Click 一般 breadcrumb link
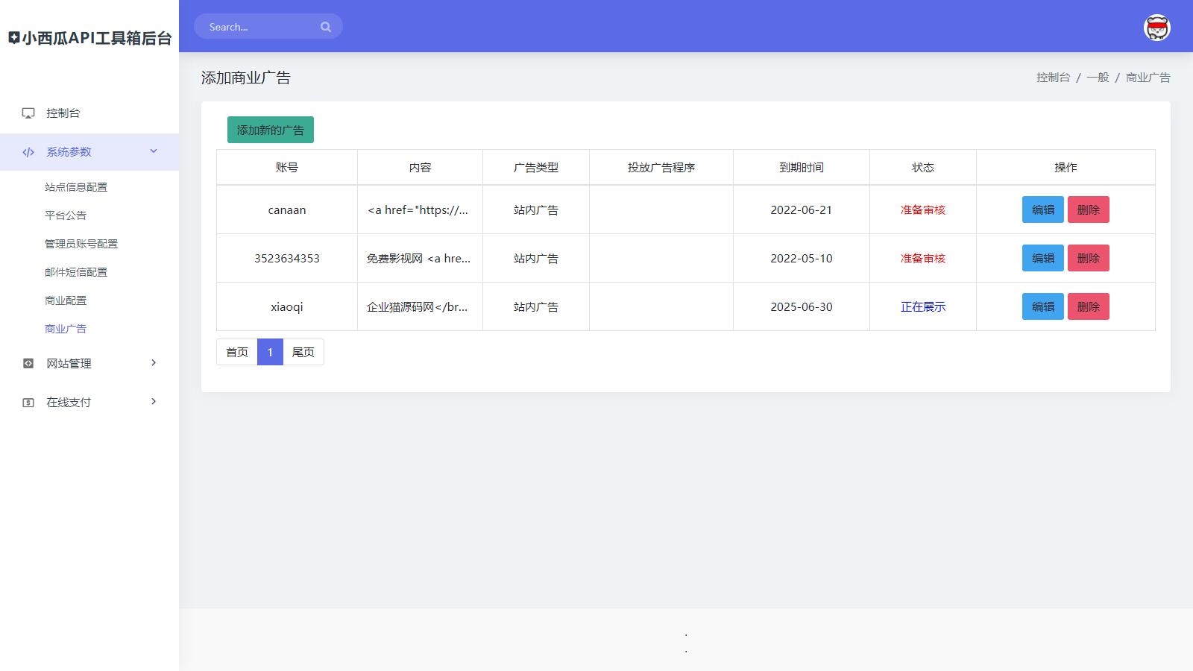The image size is (1193, 671). (1098, 78)
